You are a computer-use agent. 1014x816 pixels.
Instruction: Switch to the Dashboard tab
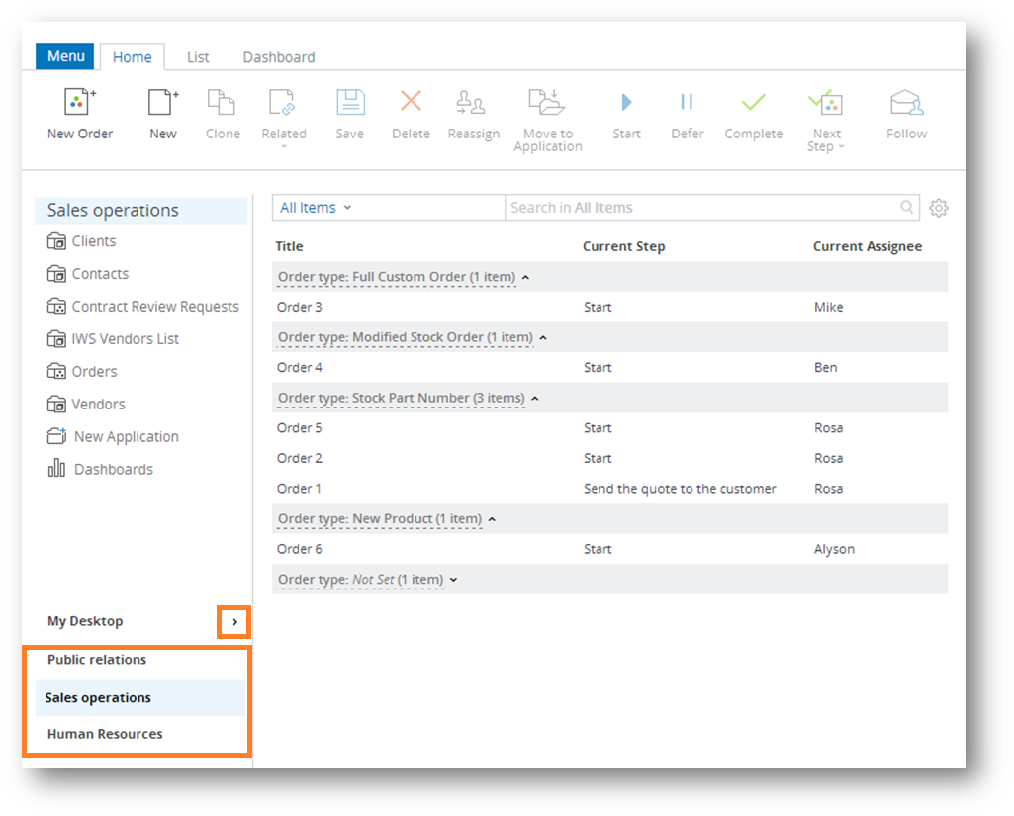279,57
